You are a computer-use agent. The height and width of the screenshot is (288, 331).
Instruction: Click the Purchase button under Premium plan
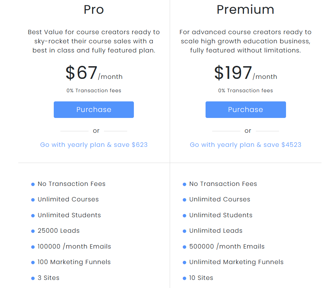[x=246, y=109]
